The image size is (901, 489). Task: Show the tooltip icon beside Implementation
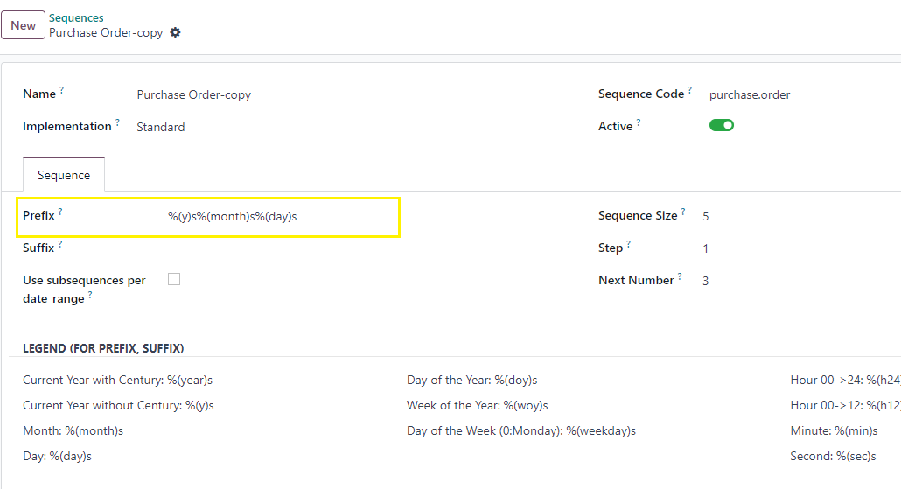[x=117, y=122]
